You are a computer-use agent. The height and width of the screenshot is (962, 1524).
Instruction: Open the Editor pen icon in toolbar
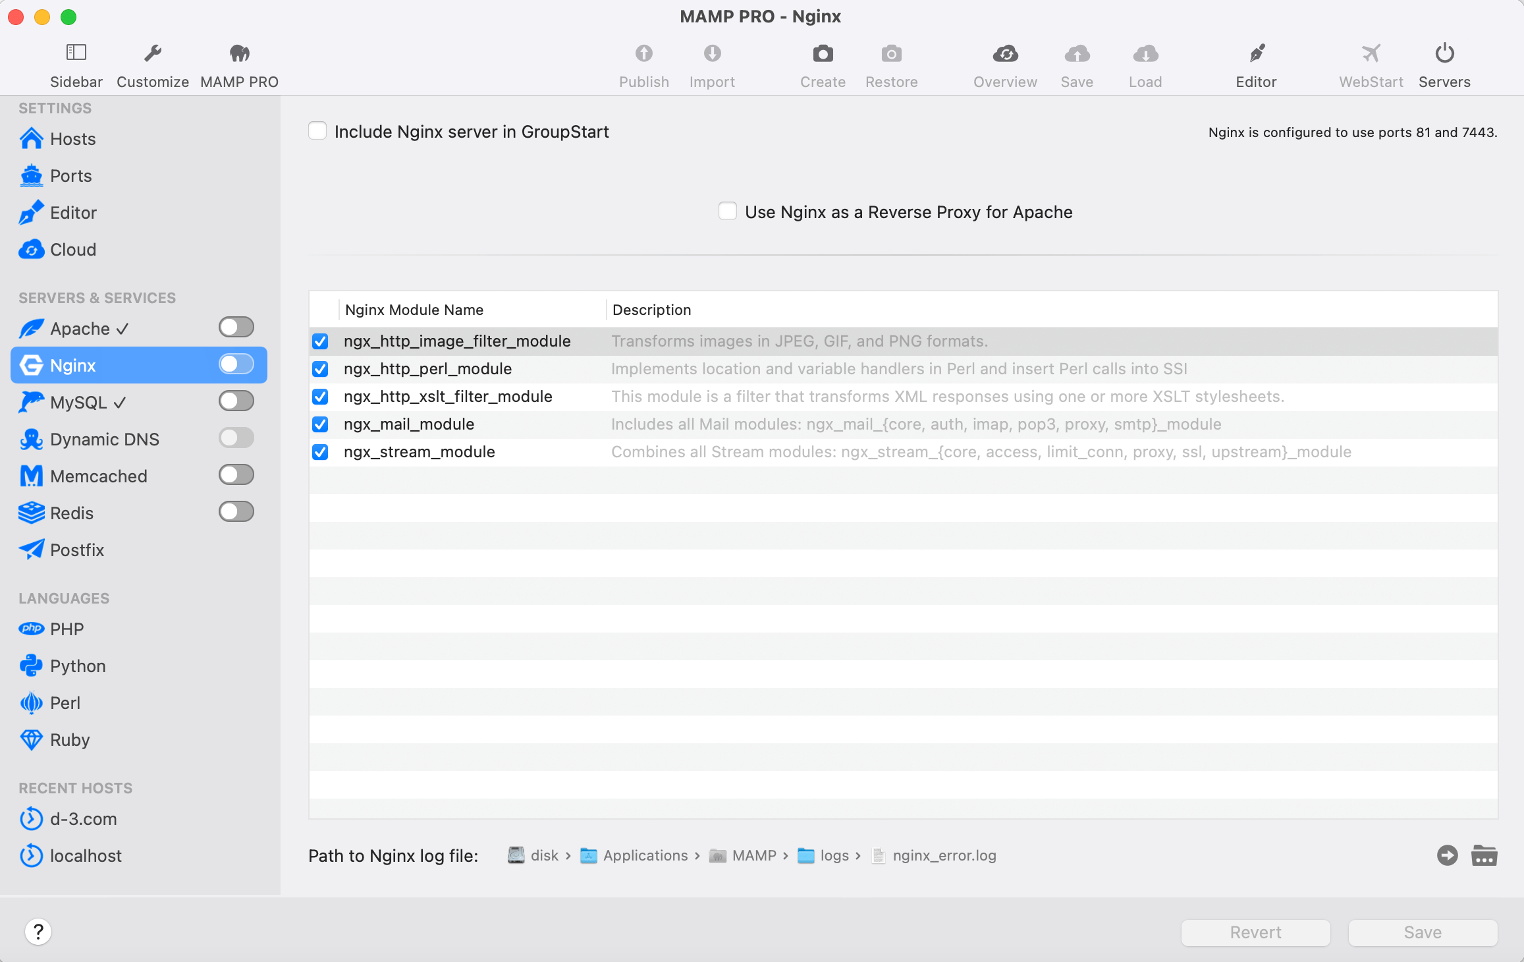1257,53
